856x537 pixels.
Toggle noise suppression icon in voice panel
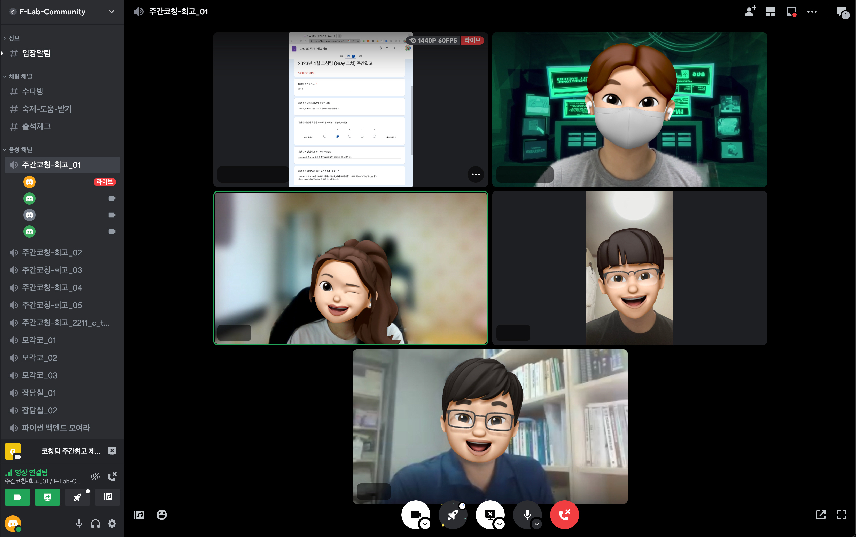pos(95,476)
